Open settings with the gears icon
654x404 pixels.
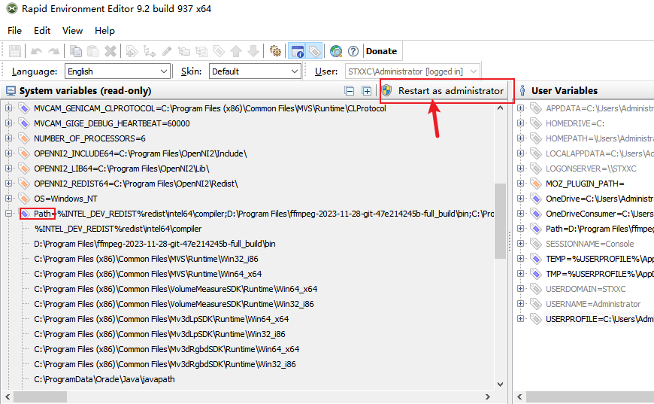coord(275,51)
